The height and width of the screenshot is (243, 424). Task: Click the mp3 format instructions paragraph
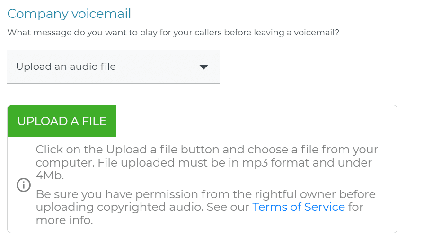(x=207, y=162)
